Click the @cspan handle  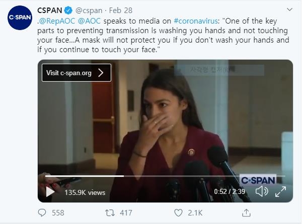(90, 11)
